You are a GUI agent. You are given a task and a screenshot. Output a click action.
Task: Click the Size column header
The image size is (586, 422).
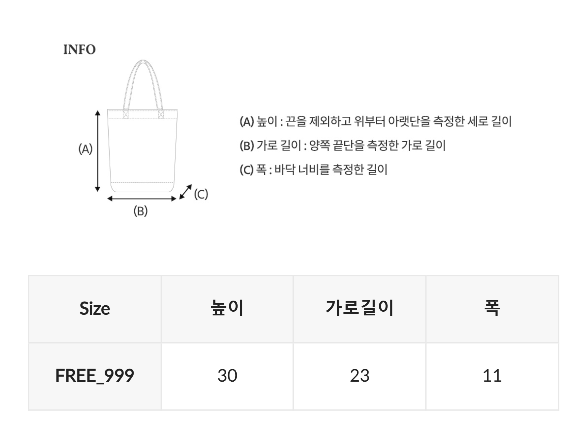point(95,309)
